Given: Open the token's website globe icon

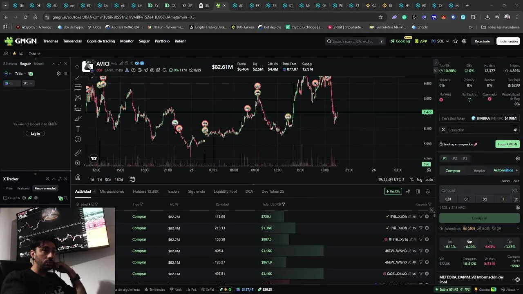Looking at the screenshot, I should pyautogui.click(x=139, y=70).
